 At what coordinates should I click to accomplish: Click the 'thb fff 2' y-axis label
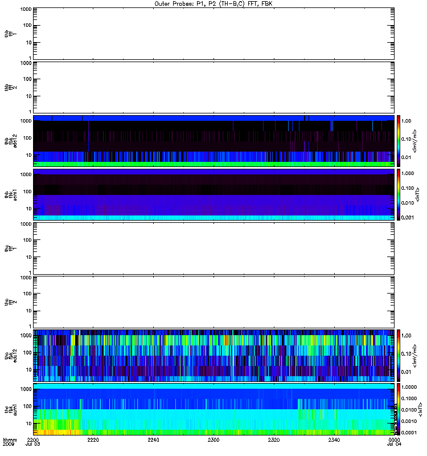[11, 87]
